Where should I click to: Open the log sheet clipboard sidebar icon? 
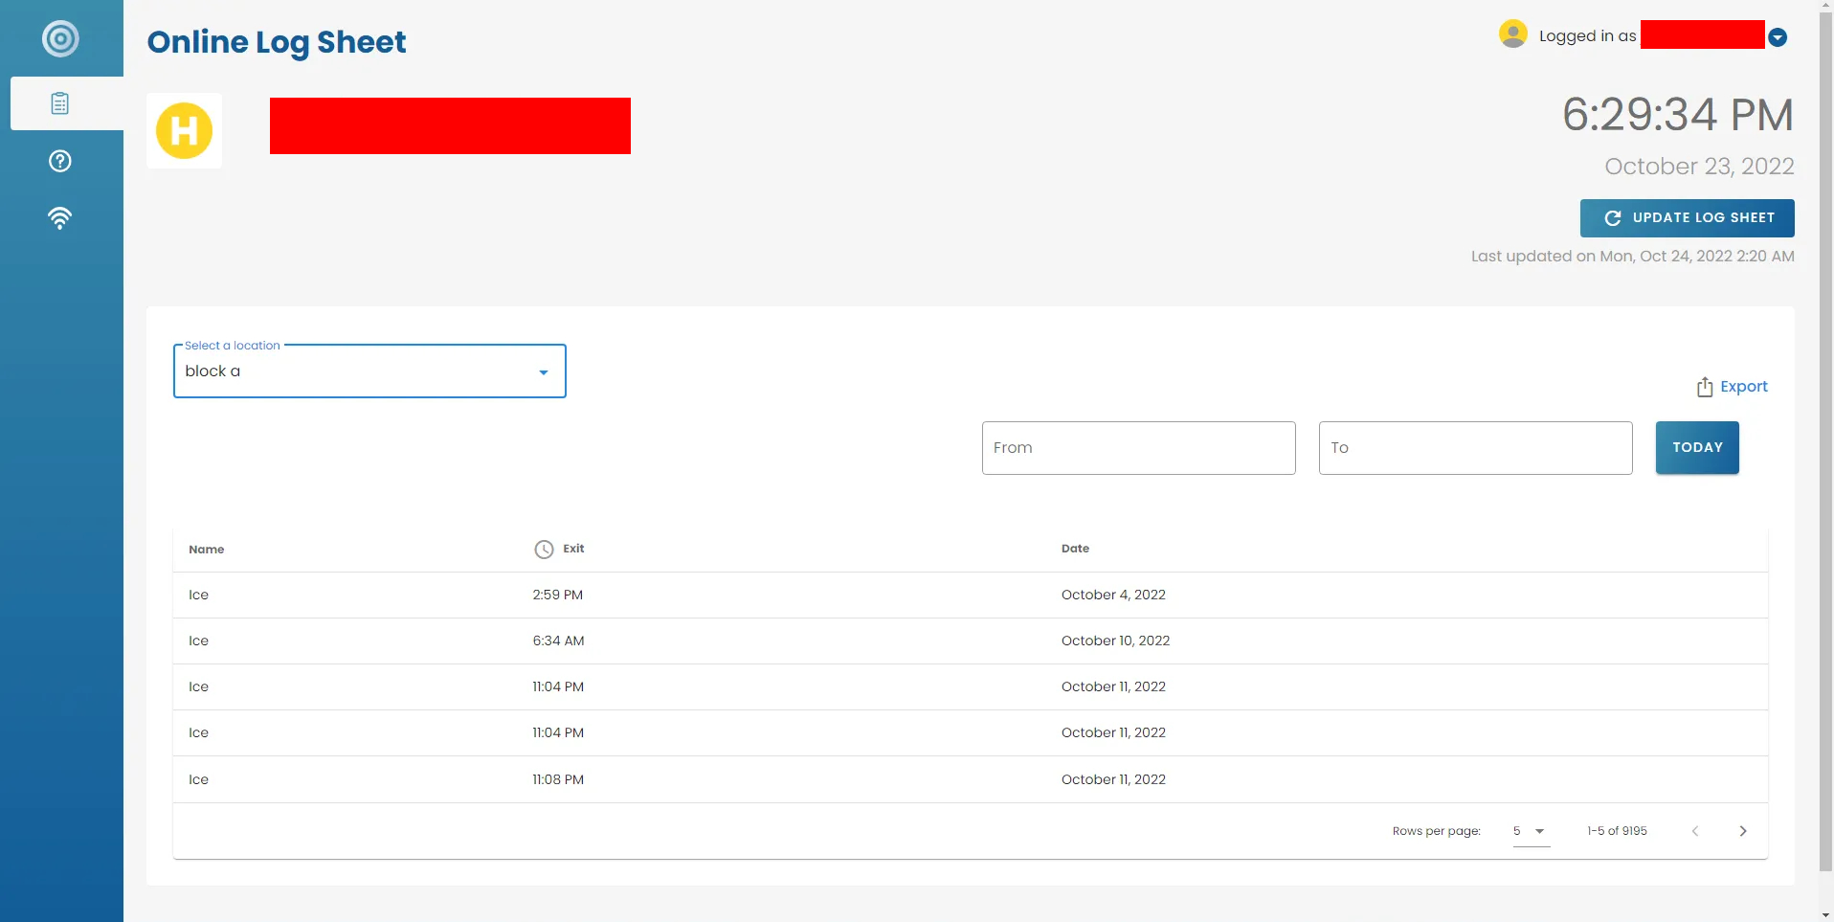tap(60, 103)
